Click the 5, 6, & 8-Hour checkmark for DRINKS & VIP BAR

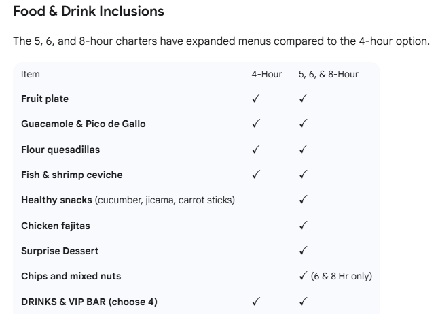(x=303, y=301)
